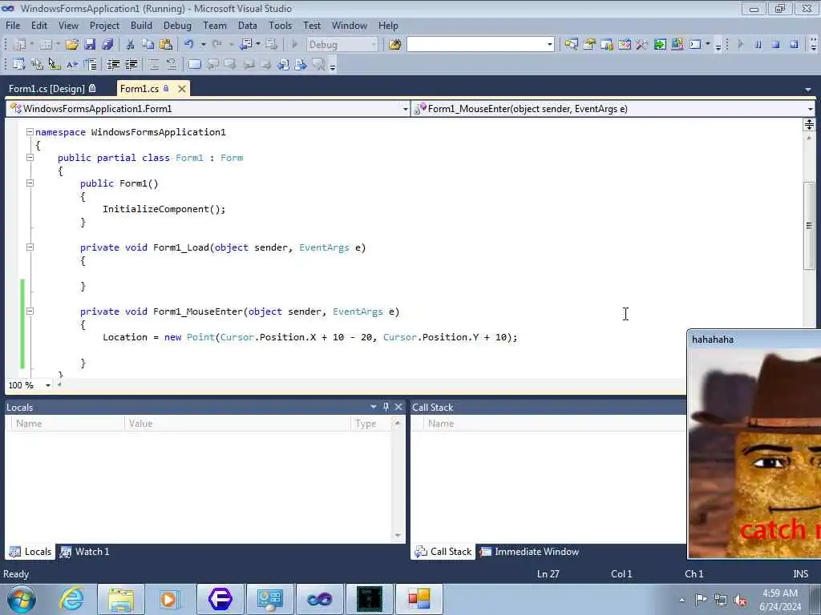This screenshot has width=821, height=615.
Task: Collapse the Form1_Load method block
Action: click(30, 247)
